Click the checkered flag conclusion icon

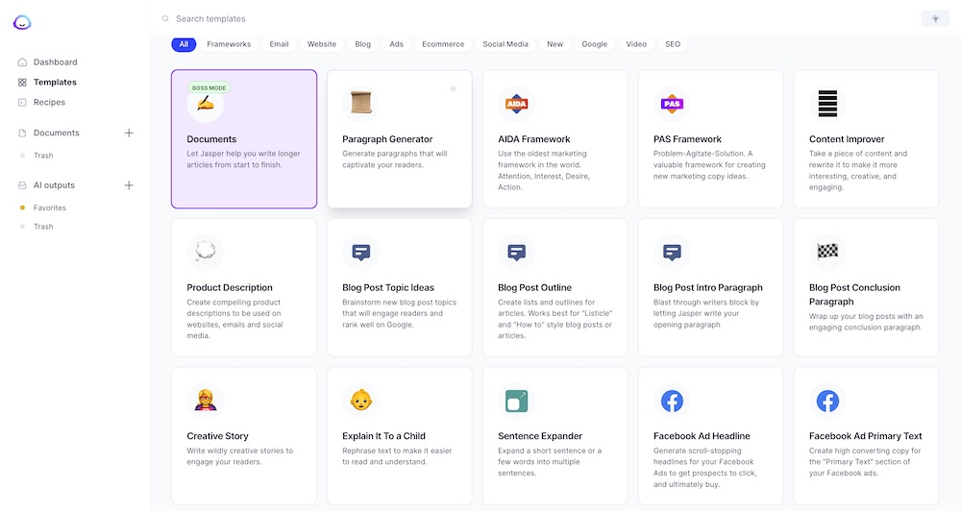[x=827, y=252]
